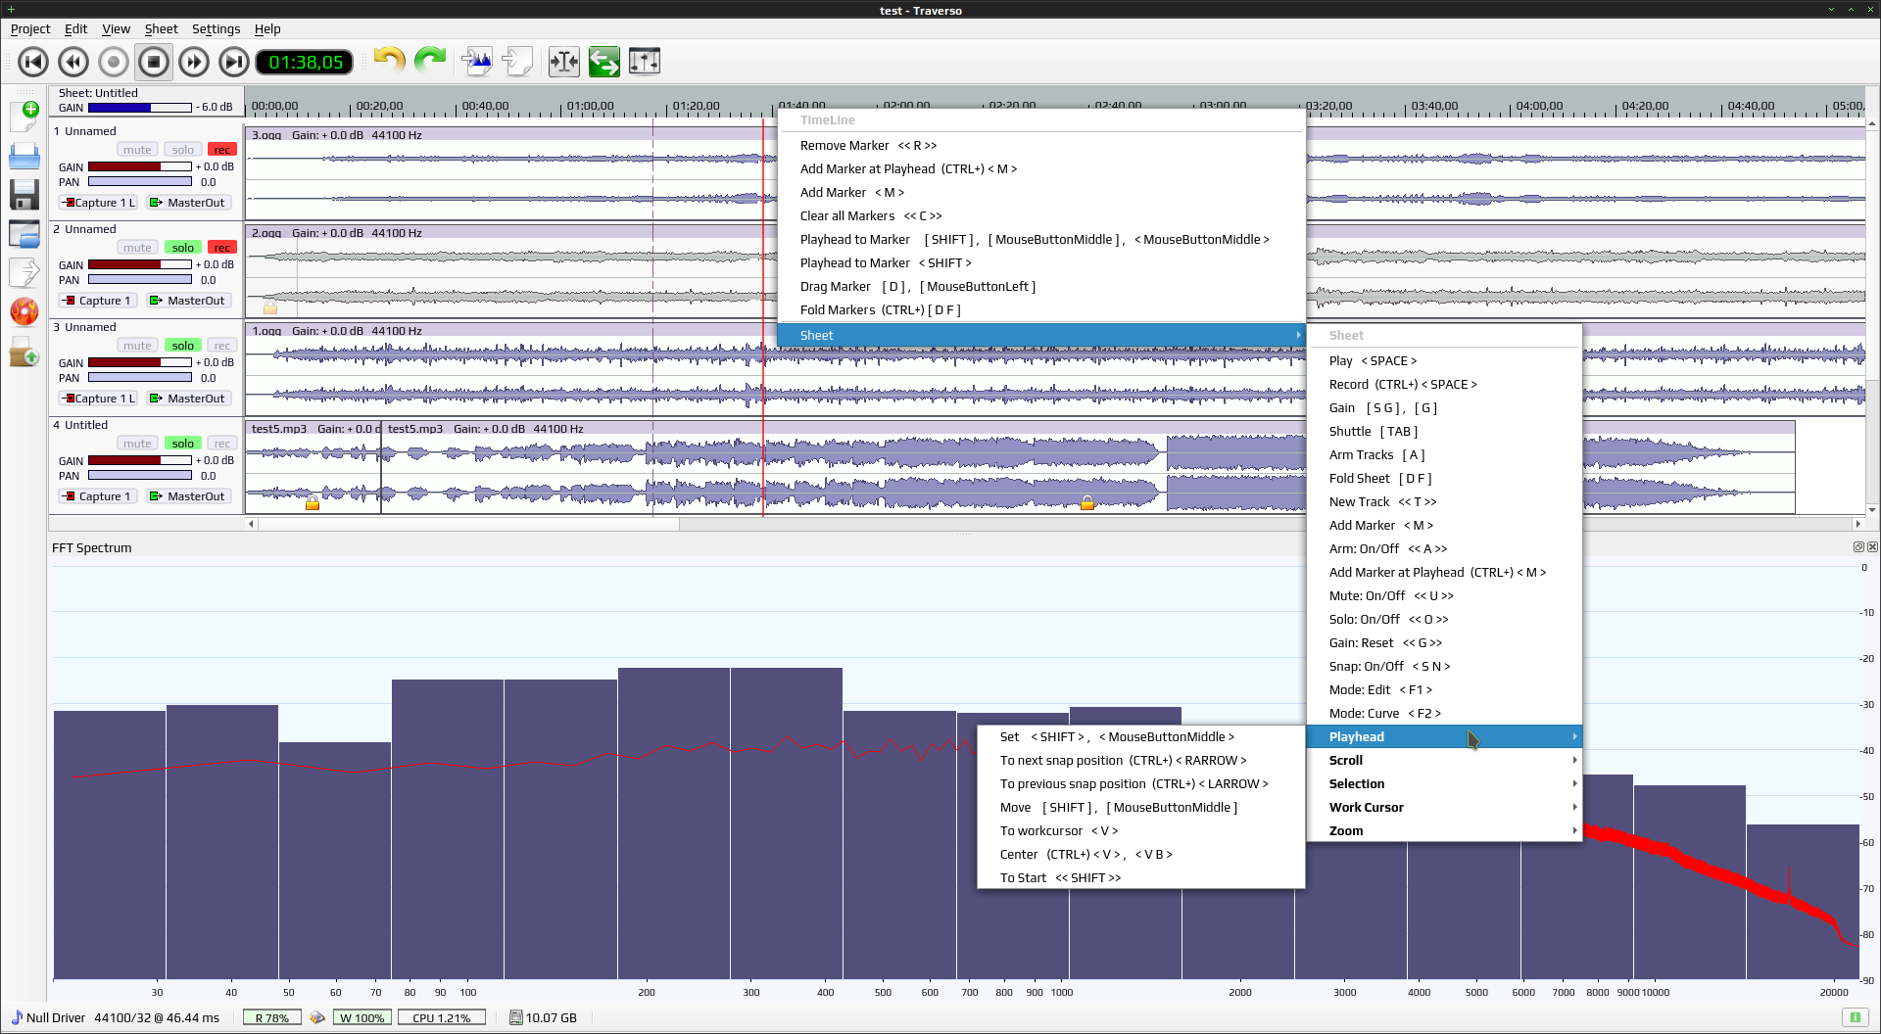This screenshot has height=1034, width=1881.
Task: Click the record transport icon
Action: coord(114,62)
